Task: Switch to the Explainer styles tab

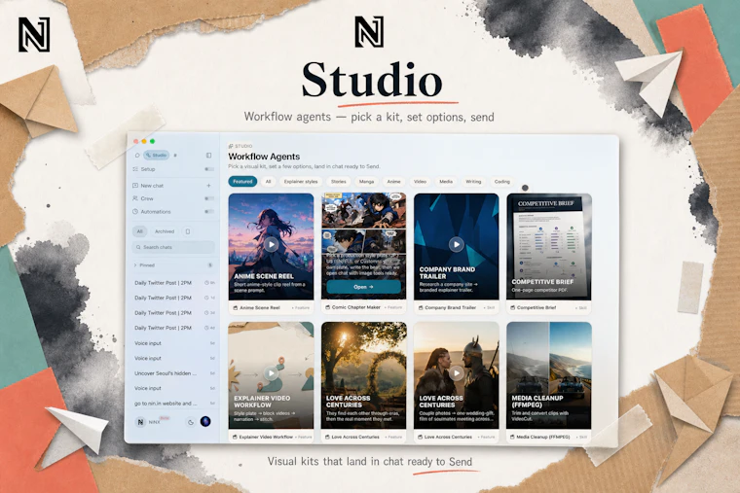Action: pos(301,182)
